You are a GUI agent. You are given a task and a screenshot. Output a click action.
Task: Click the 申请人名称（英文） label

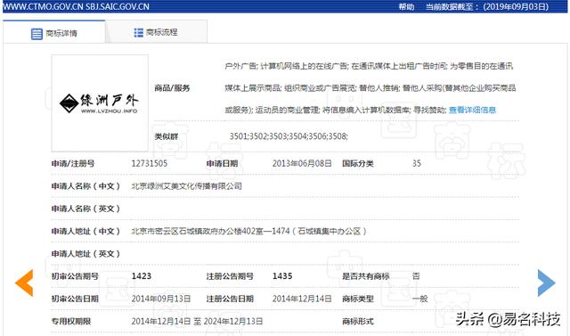[85, 209]
